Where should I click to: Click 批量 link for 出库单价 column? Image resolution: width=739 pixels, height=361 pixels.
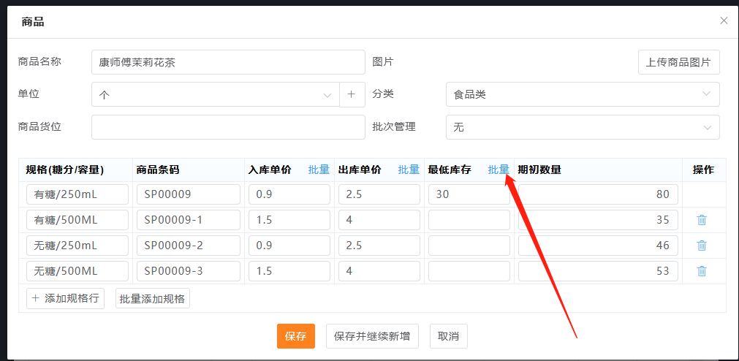coord(409,170)
